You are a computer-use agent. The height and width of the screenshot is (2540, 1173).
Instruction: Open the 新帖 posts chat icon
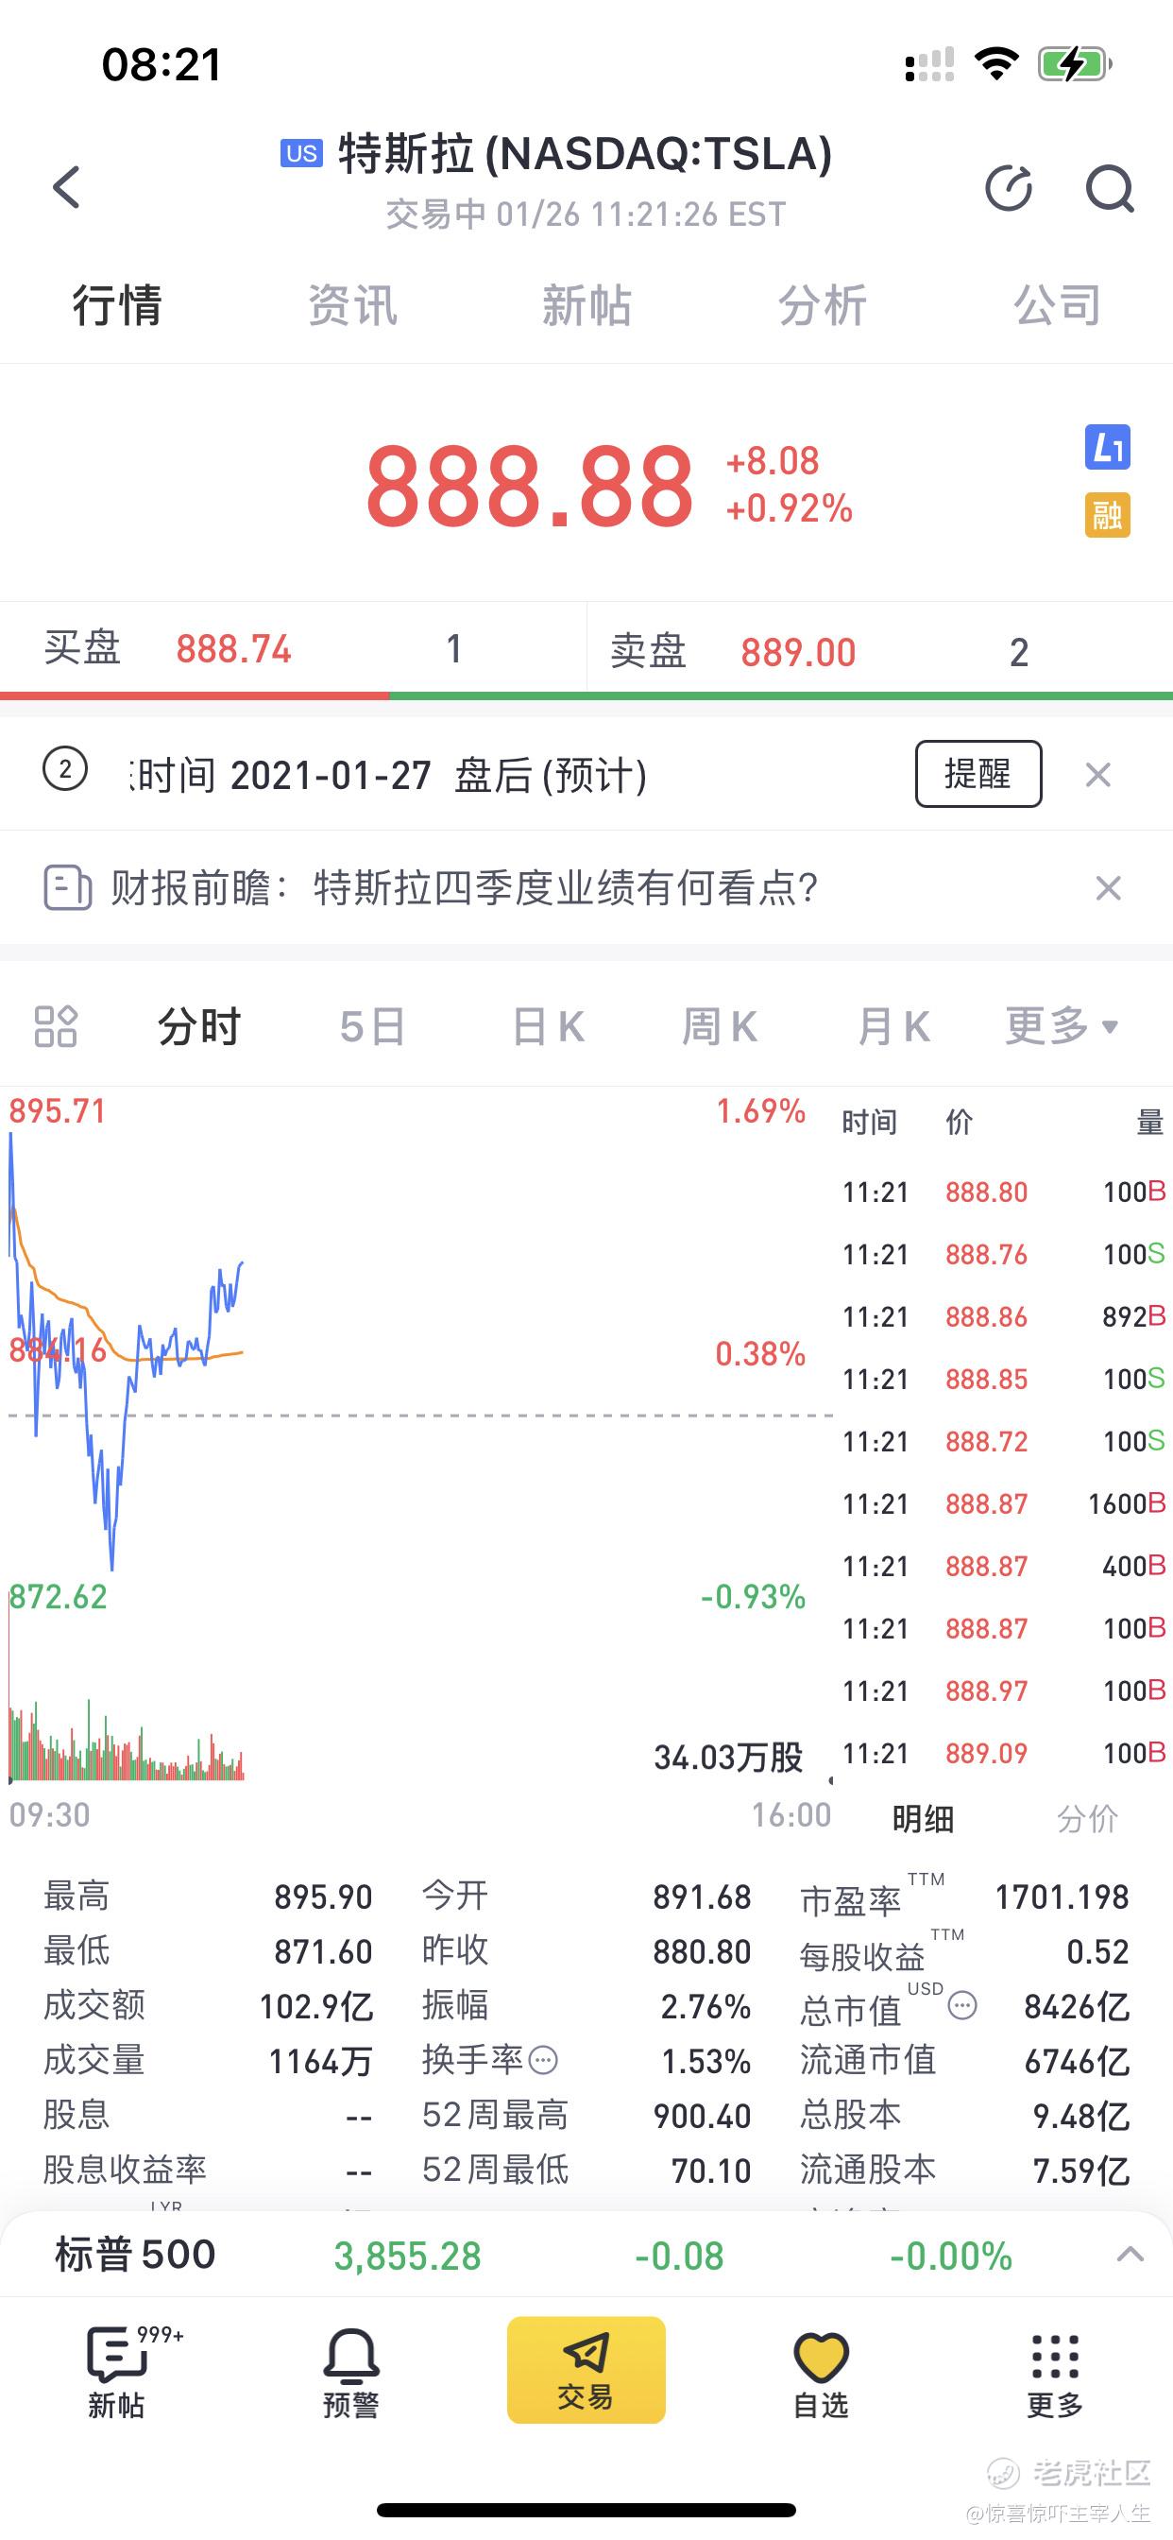coord(116,2374)
